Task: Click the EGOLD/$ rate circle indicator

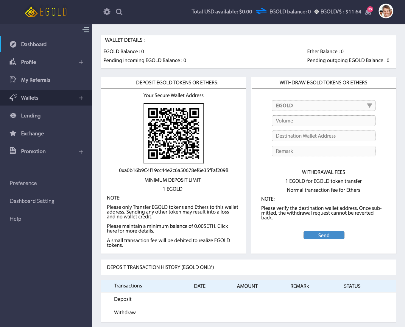Action: click(x=317, y=12)
